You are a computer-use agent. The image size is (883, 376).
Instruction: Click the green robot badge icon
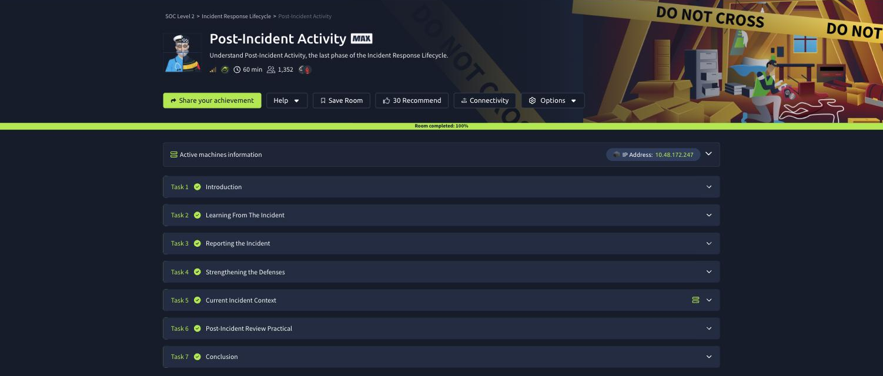pos(225,69)
